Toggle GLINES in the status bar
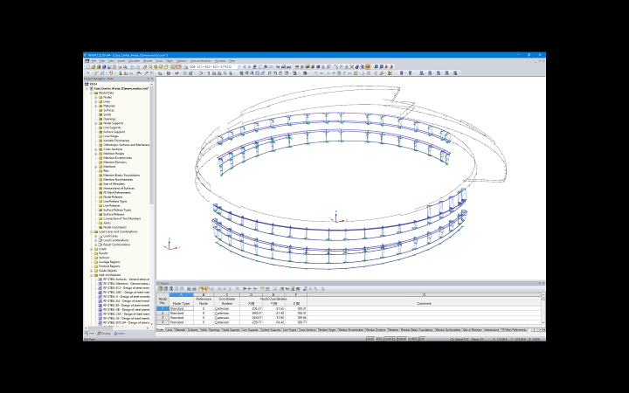Viewport: 629px width, 393px height. (412, 339)
